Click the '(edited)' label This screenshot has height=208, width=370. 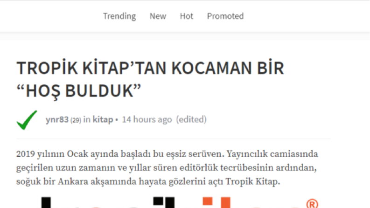[x=191, y=119]
